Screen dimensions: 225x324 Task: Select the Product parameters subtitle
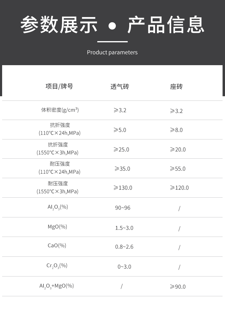(112, 52)
